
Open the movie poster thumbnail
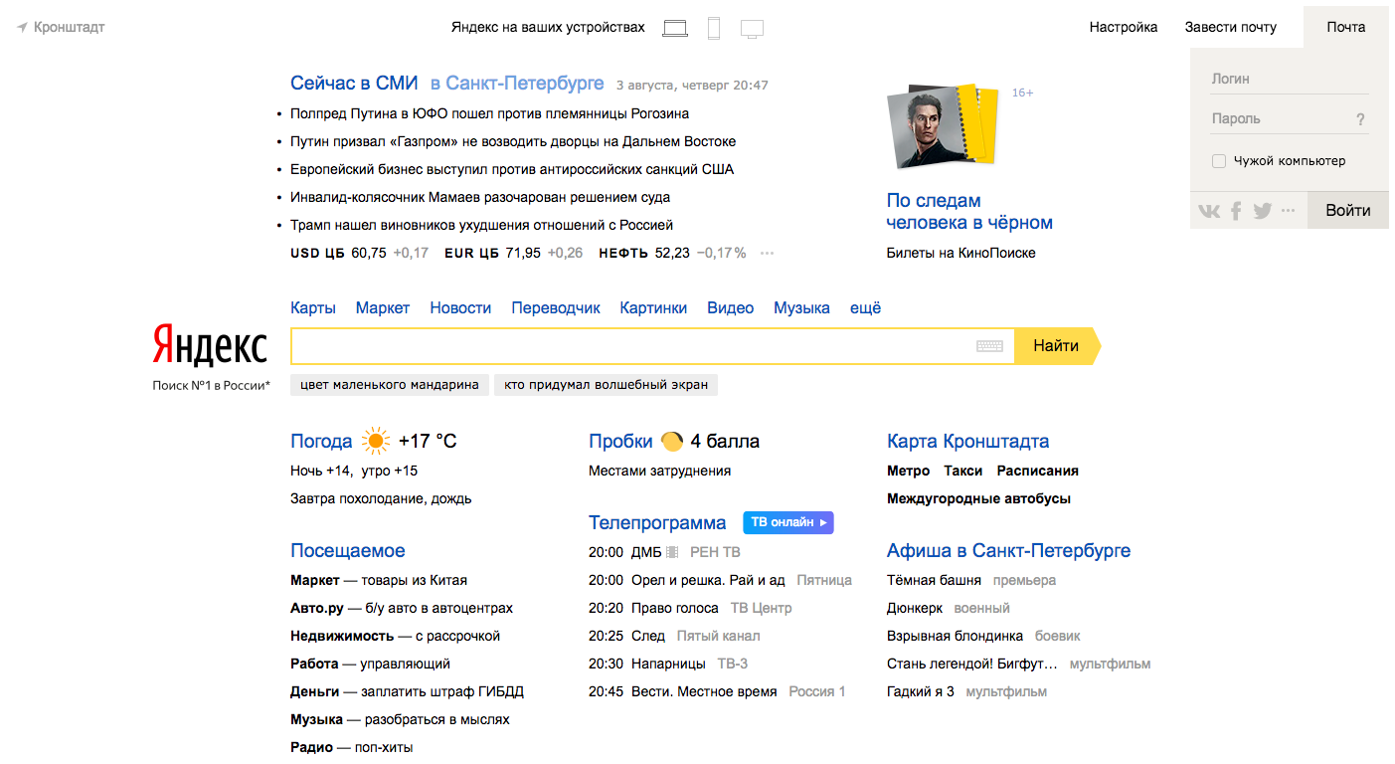(941, 126)
